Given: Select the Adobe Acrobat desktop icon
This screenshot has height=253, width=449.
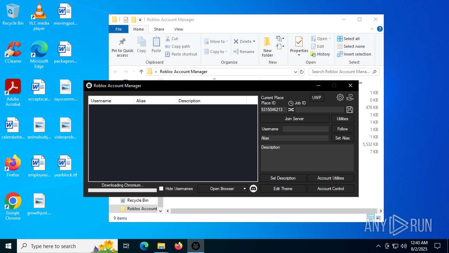Looking at the screenshot, I should pyautogui.click(x=13, y=92).
